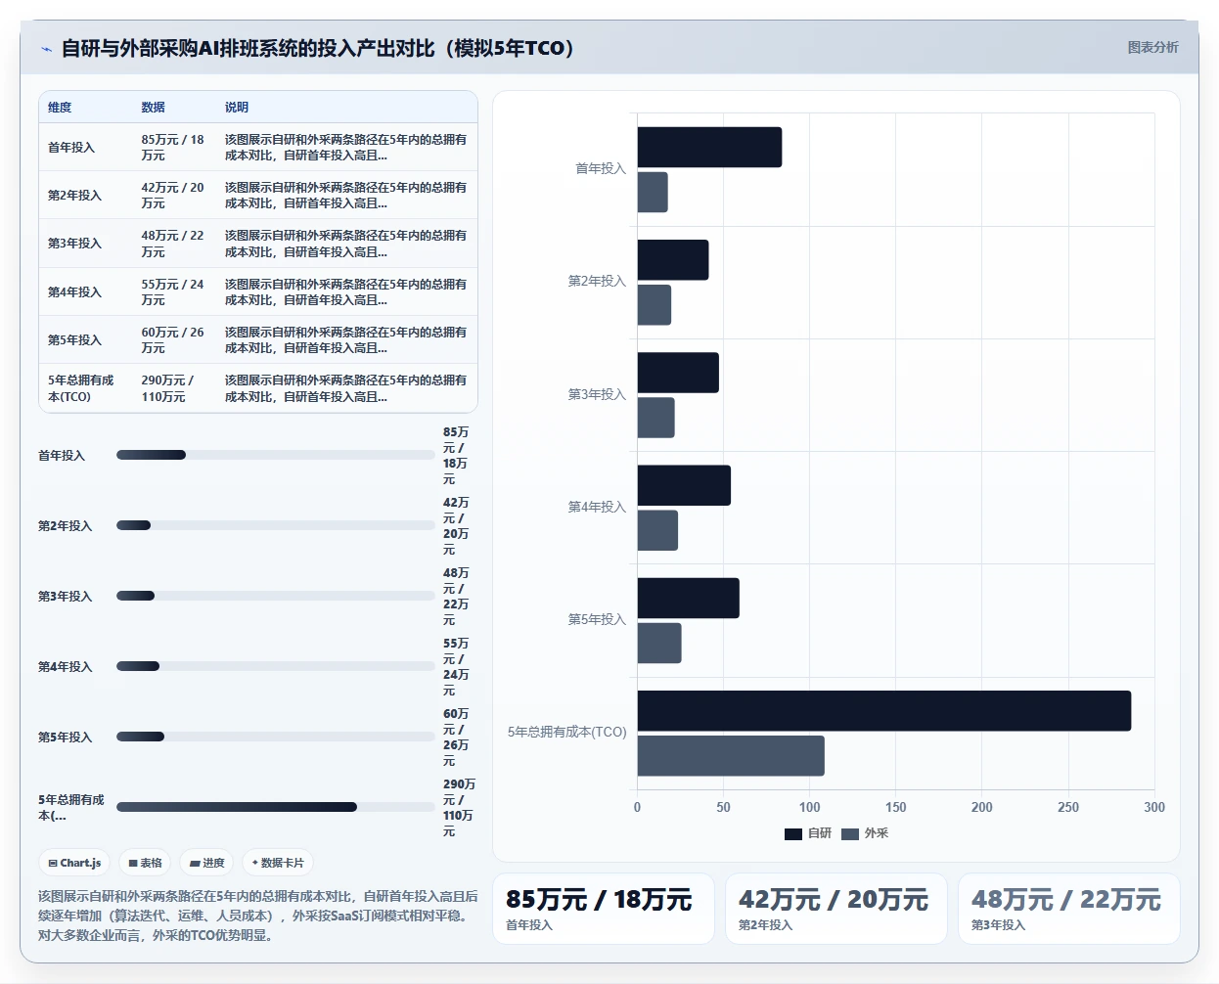The height and width of the screenshot is (984, 1219).
Task: Click the 第4年投入 progress bar
Action: click(275, 666)
